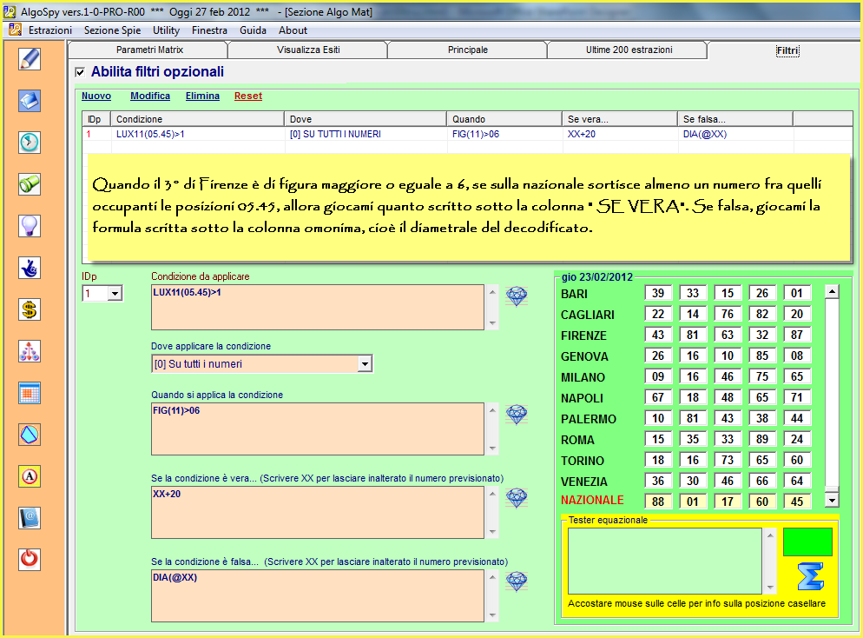Screen dimensions: 863x638
Task: Click diamond icon beside Quando si applica field
Action: coord(517,415)
